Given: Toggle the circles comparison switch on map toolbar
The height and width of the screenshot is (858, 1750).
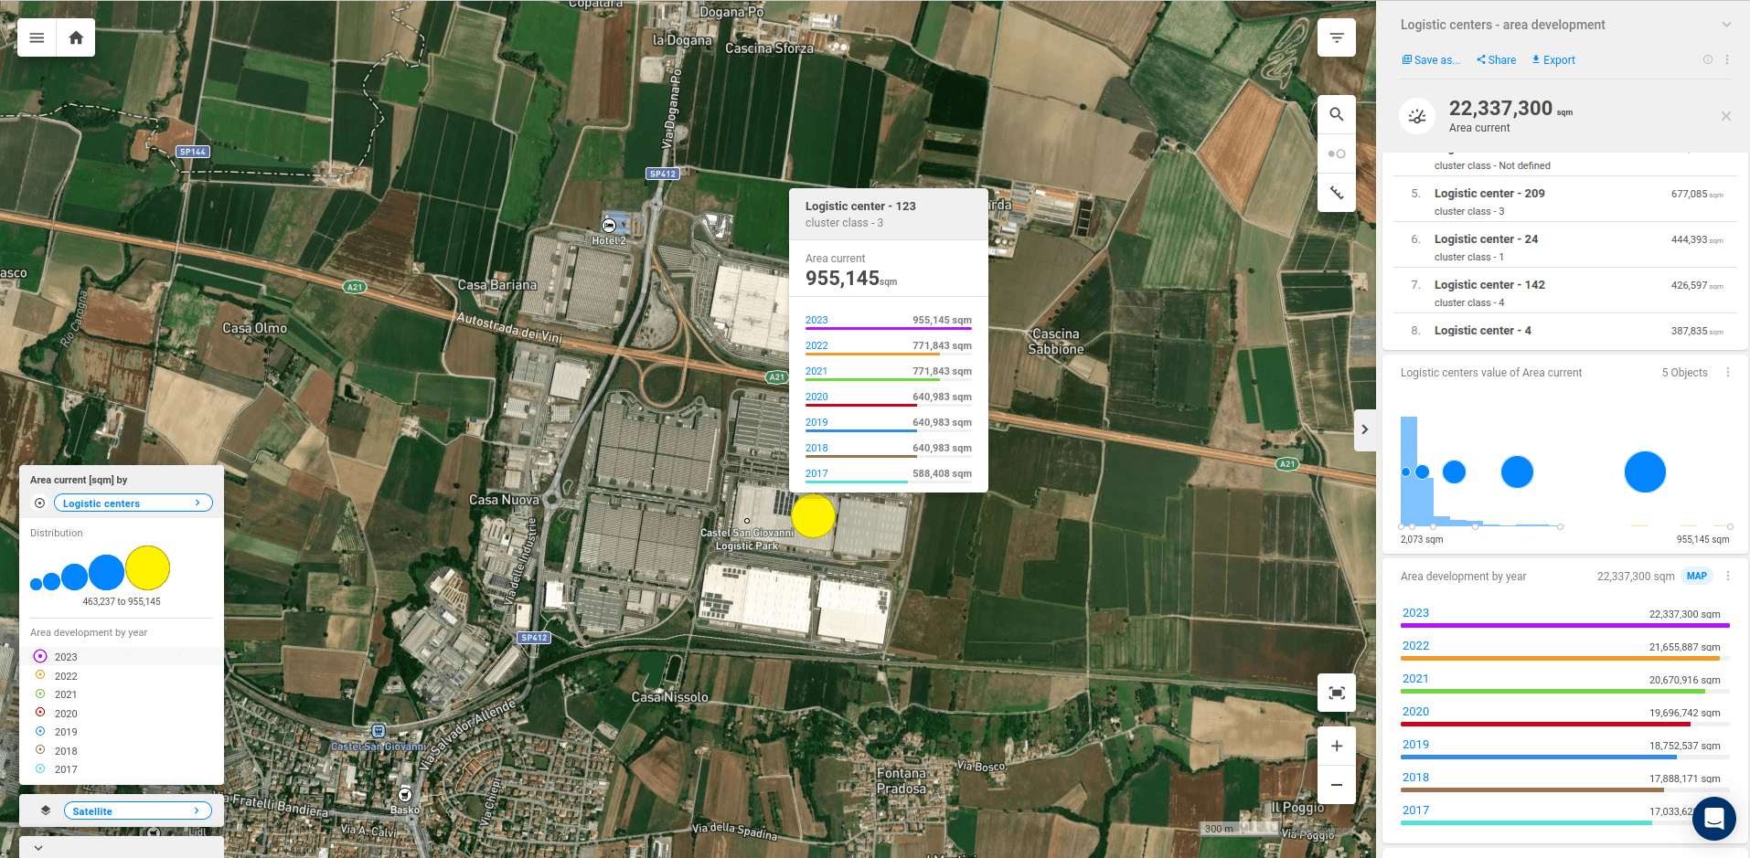Looking at the screenshot, I should pyautogui.click(x=1336, y=154).
